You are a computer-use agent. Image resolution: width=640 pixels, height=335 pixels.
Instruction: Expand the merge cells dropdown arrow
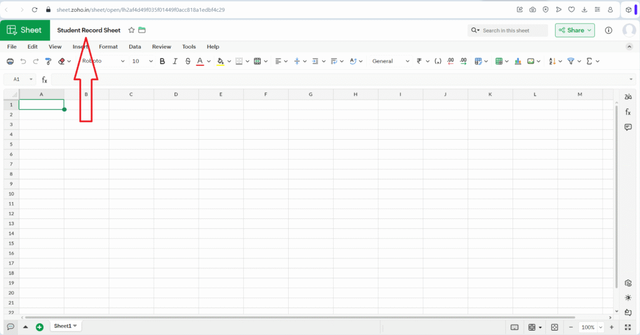pos(266,62)
